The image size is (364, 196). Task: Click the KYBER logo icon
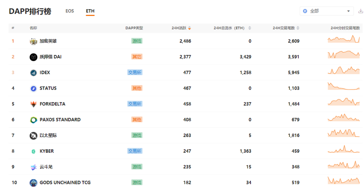point(33,151)
